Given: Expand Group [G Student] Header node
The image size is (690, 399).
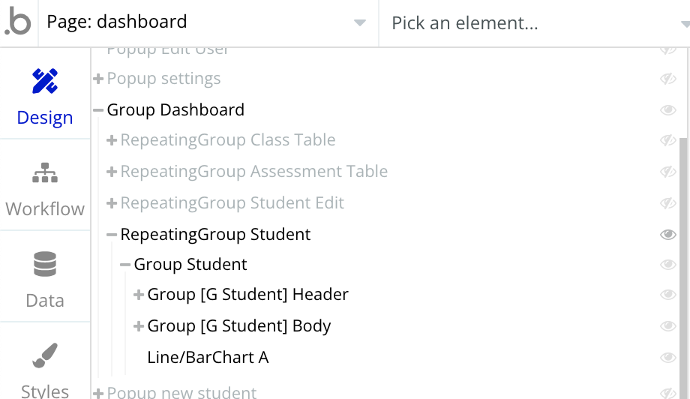Looking at the screenshot, I should [139, 295].
